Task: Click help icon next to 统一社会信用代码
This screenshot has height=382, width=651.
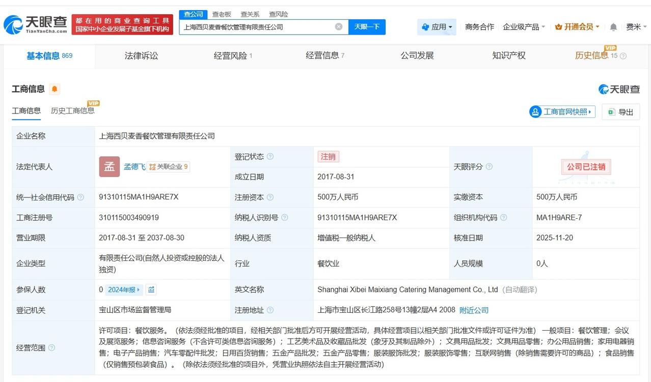Action: click(80, 197)
